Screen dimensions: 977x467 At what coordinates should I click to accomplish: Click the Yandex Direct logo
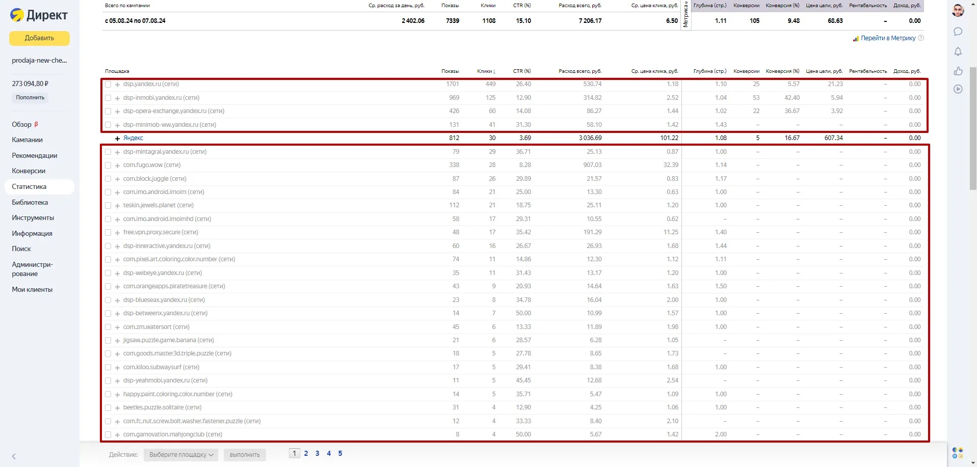coord(39,15)
